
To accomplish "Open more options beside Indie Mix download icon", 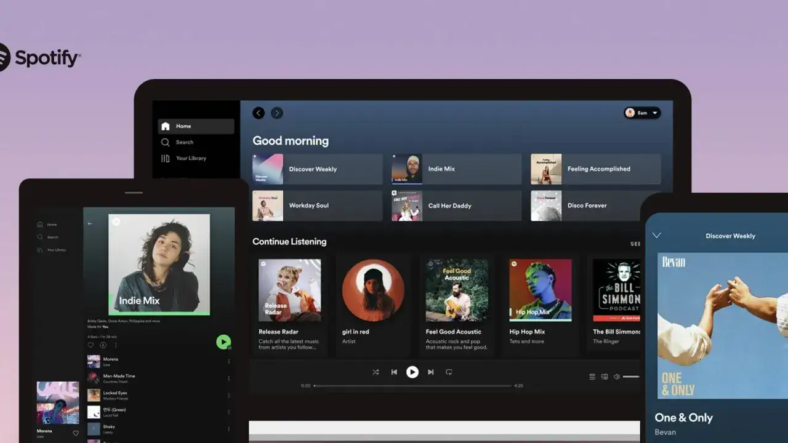I will (x=115, y=345).
